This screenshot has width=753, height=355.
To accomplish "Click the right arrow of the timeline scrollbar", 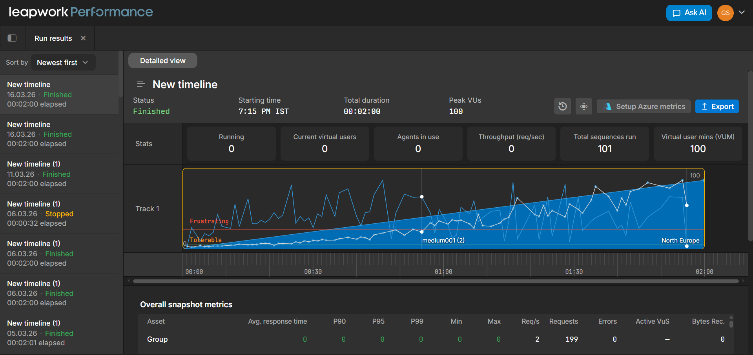I will 743,281.
